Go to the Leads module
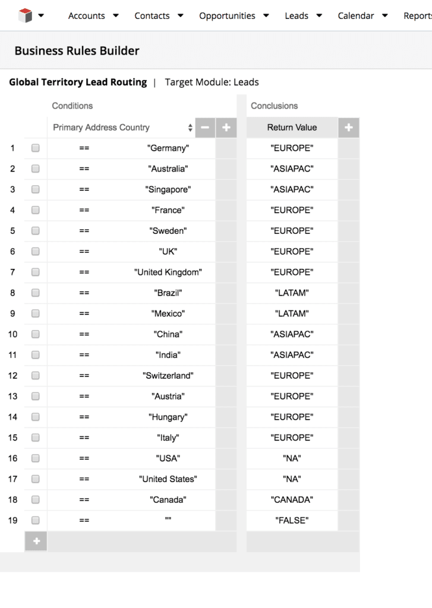The image size is (432, 608). pyautogui.click(x=297, y=16)
